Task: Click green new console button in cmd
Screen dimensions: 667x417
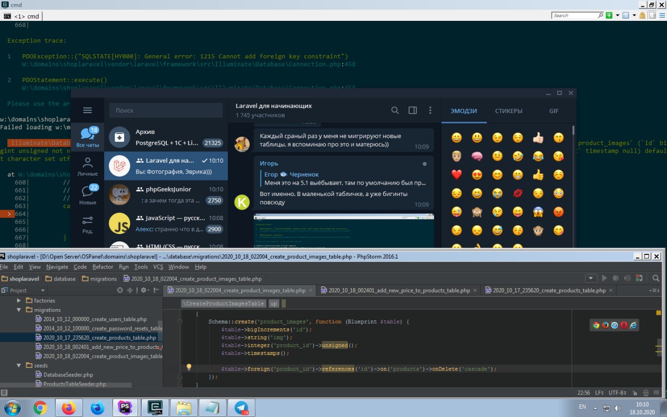Action: (x=609, y=16)
